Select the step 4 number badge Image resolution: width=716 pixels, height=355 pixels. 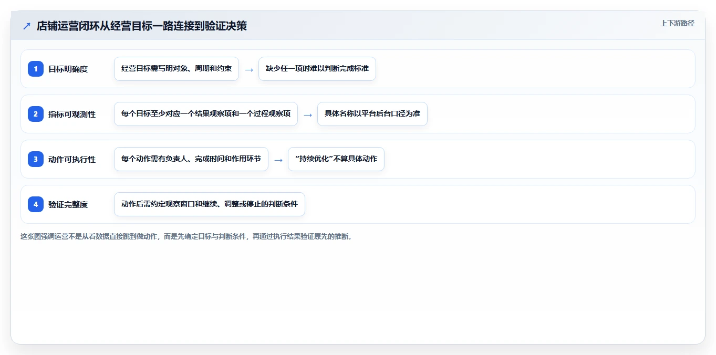tap(36, 204)
